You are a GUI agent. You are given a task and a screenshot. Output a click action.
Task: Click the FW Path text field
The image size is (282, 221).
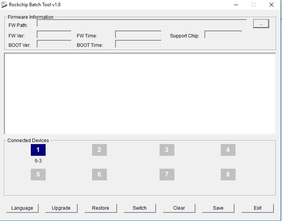(x=142, y=23)
